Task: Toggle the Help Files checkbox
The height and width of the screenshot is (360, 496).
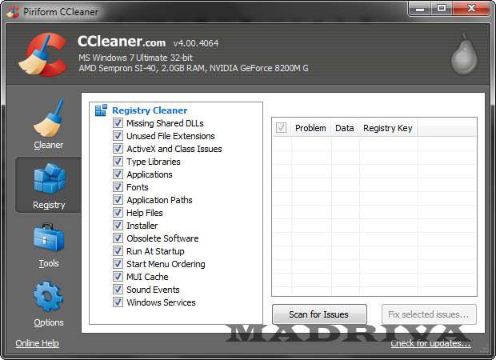Action: point(118,213)
